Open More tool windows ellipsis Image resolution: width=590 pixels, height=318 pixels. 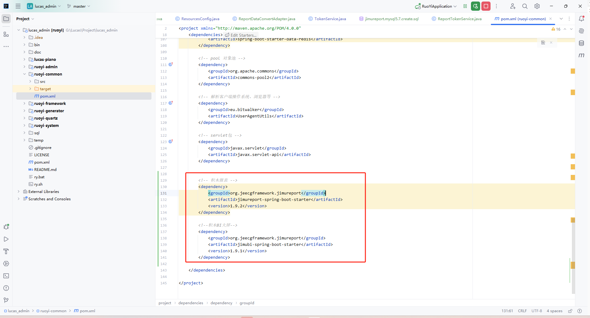[x=6, y=46]
